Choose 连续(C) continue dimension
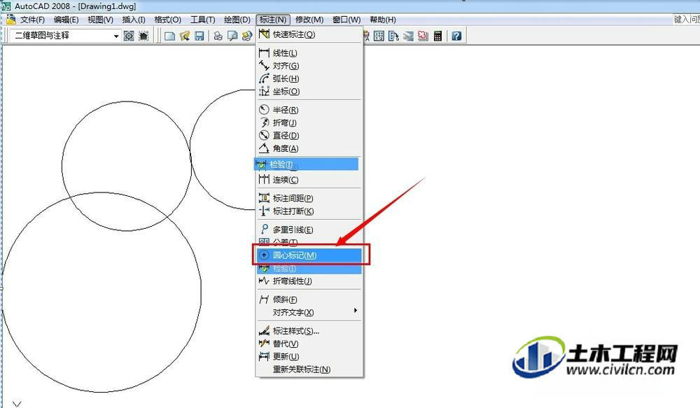 (x=309, y=180)
